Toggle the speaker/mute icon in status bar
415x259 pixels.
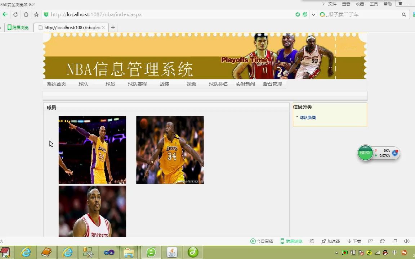tap(406, 241)
